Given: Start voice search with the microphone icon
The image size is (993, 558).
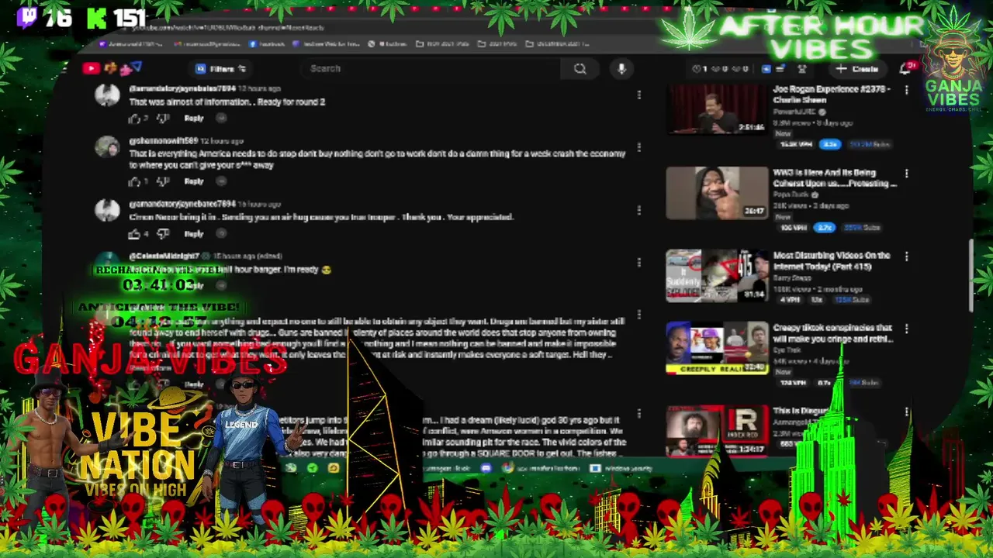Looking at the screenshot, I should coord(621,68).
